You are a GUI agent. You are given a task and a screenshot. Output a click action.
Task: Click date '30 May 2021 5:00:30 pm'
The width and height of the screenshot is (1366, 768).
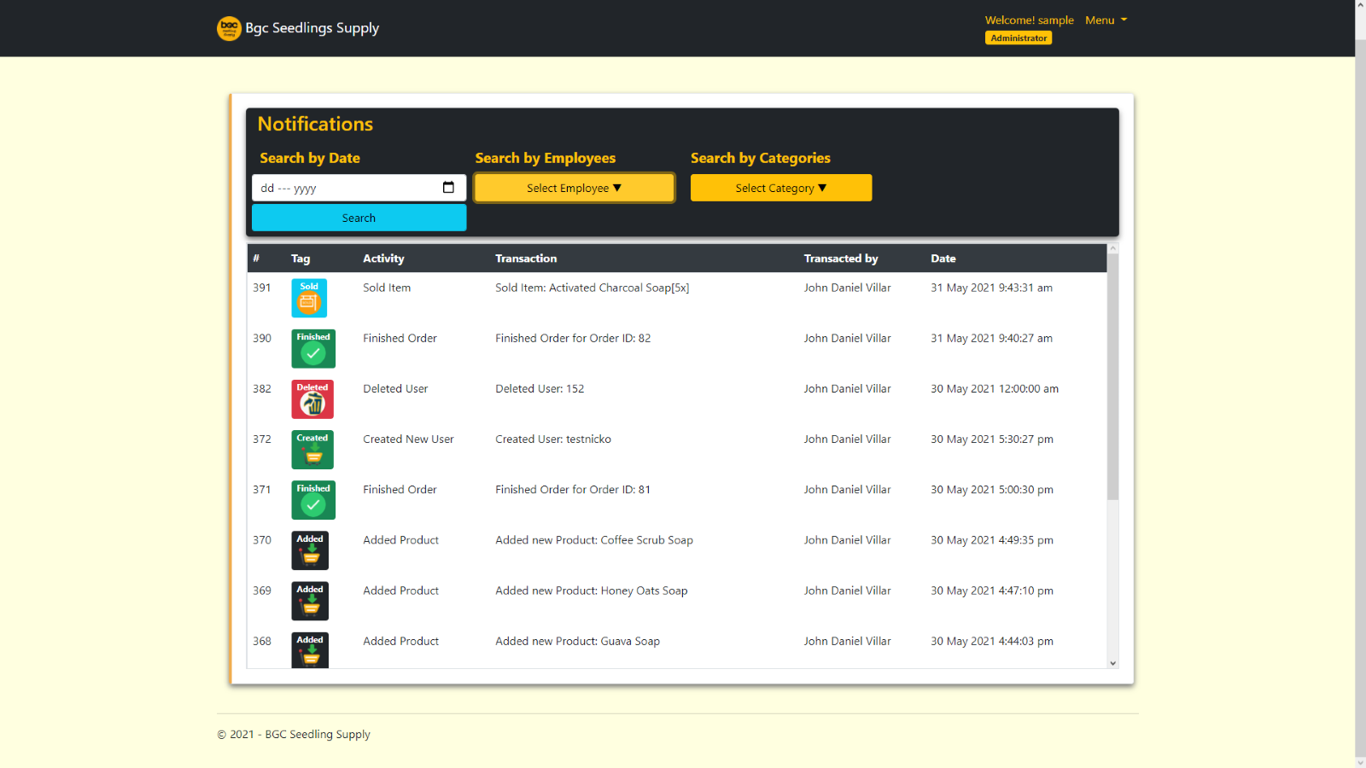pos(992,489)
